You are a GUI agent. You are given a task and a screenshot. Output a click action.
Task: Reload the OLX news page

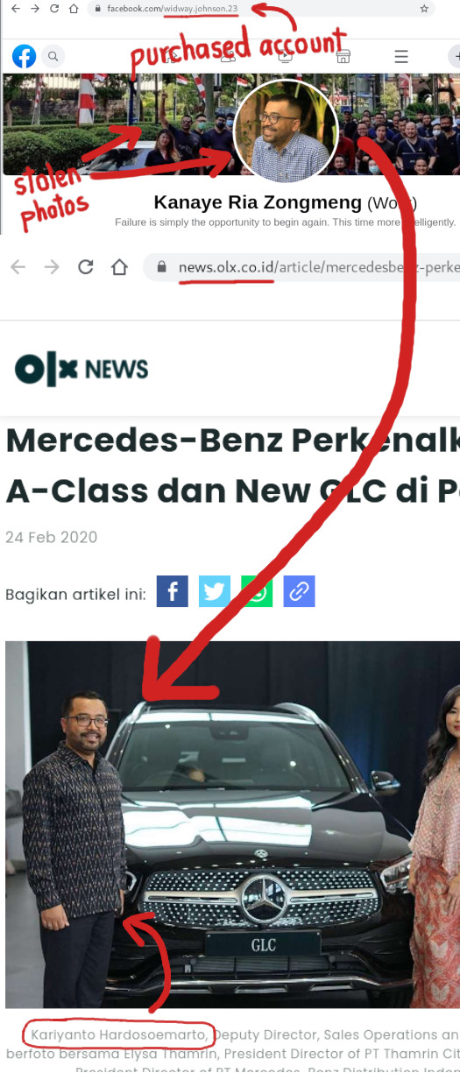coord(85,267)
